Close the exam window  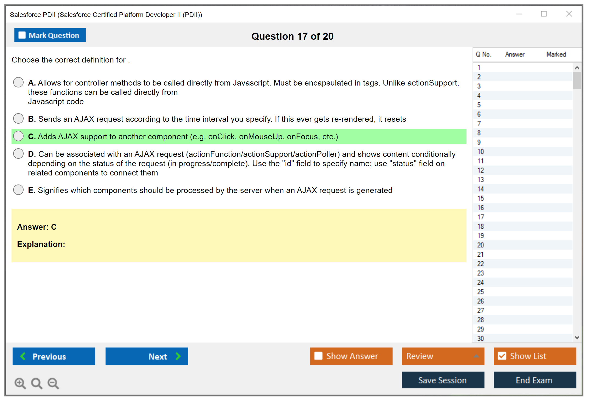point(569,14)
